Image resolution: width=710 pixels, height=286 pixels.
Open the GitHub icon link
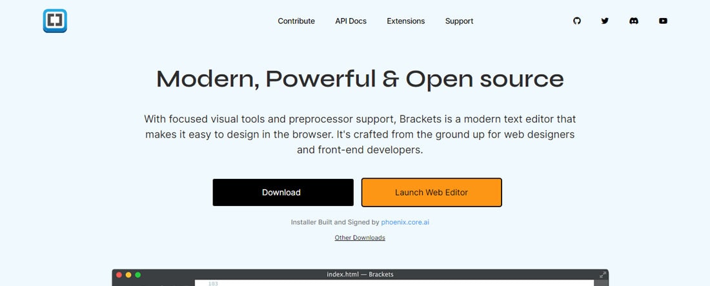click(577, 21)
